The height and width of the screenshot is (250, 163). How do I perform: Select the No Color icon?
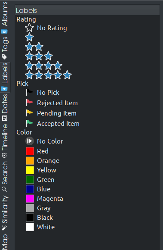point(30,141)
